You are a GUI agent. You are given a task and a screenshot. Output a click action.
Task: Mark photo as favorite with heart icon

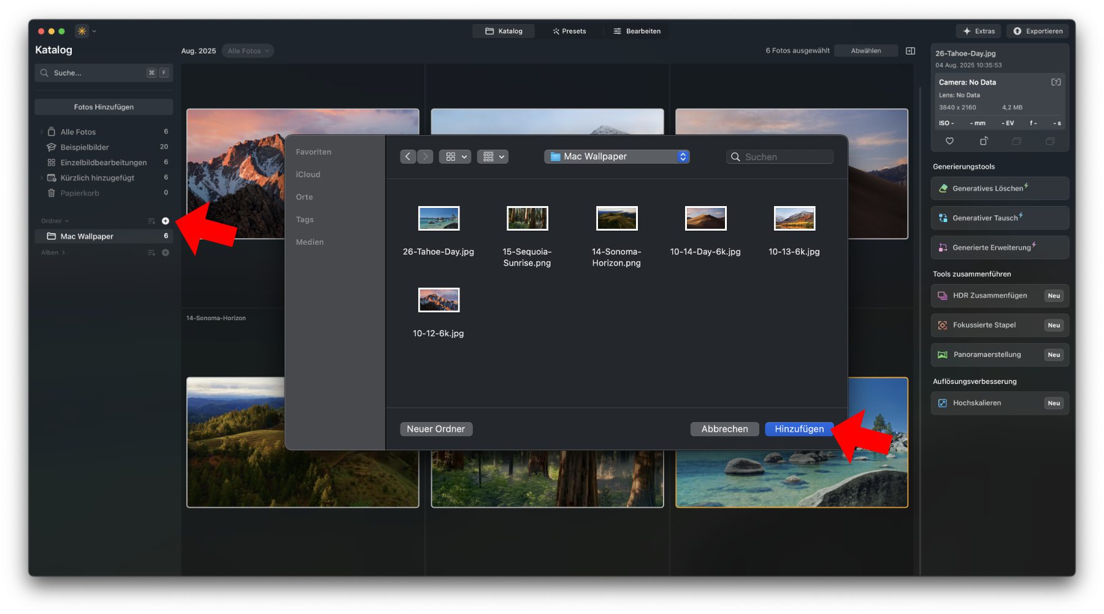click(x=949, y=141)
